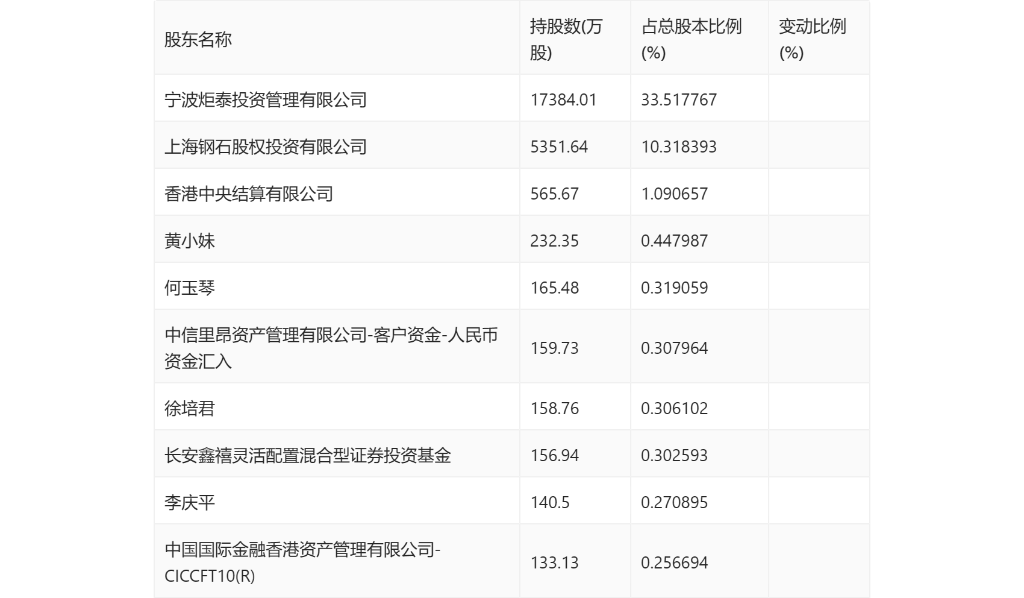
Task: Select the share count 156.94
Action: (x=554, y=455)
